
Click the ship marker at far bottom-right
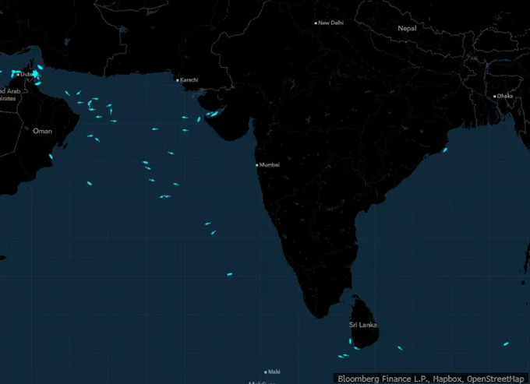[x=506, y=343]
